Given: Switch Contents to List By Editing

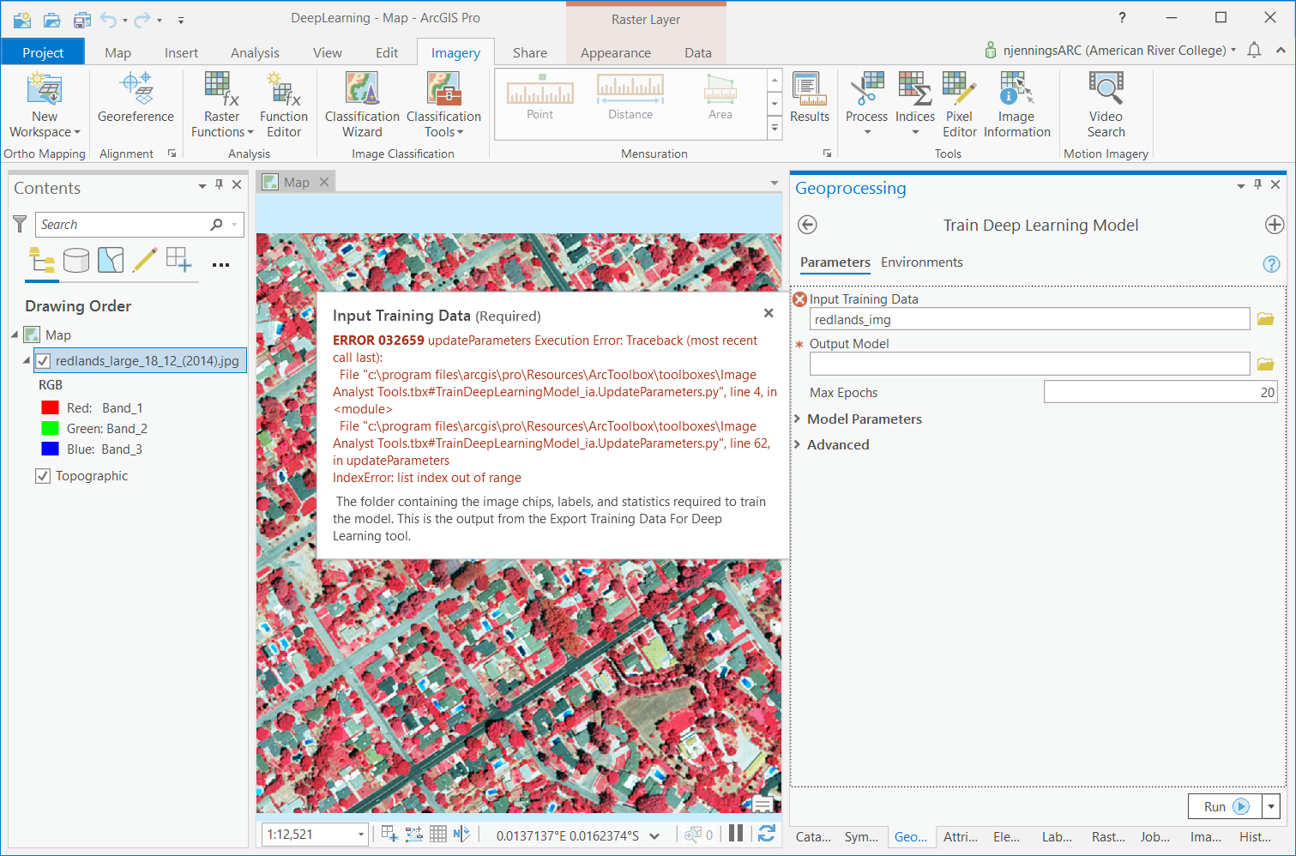Looking at the screenshot, I should (x=145, y=260).
